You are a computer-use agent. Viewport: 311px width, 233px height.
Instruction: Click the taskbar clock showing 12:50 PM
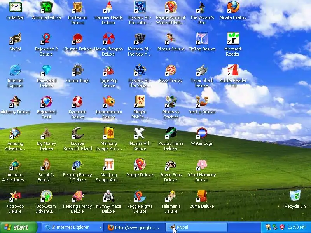(x=297, y=227)
